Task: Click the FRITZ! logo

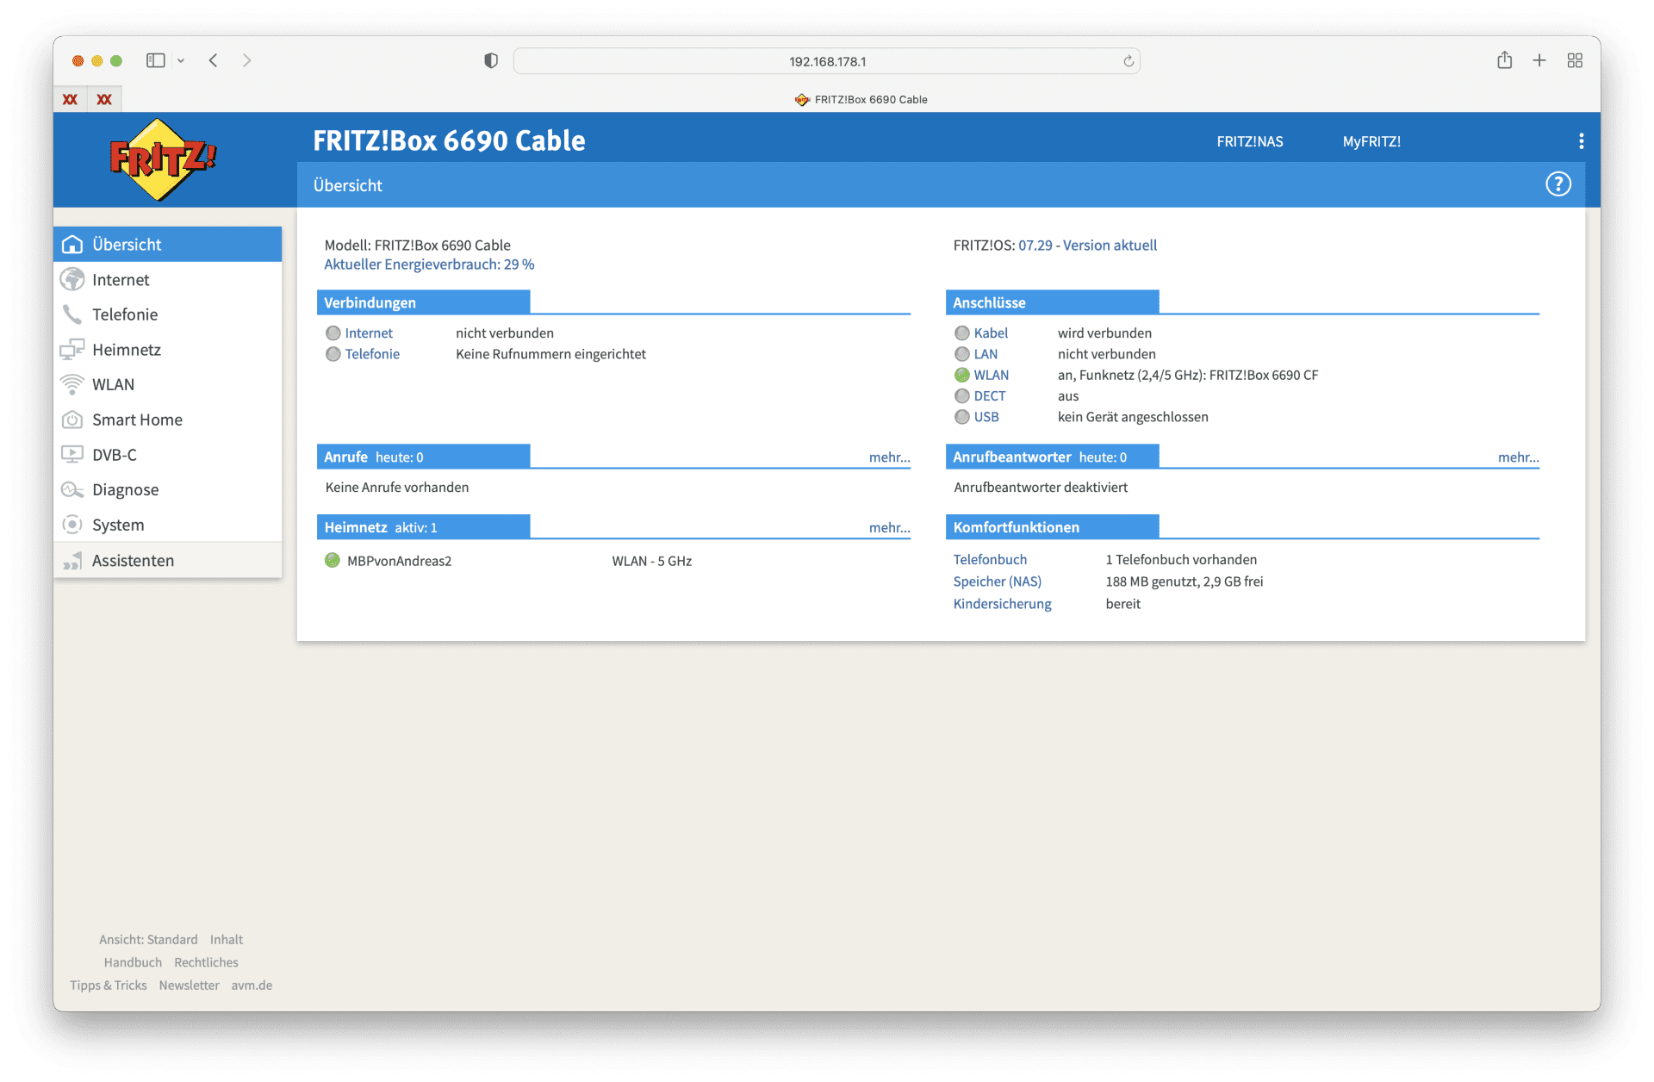Action: coord(162,160)
